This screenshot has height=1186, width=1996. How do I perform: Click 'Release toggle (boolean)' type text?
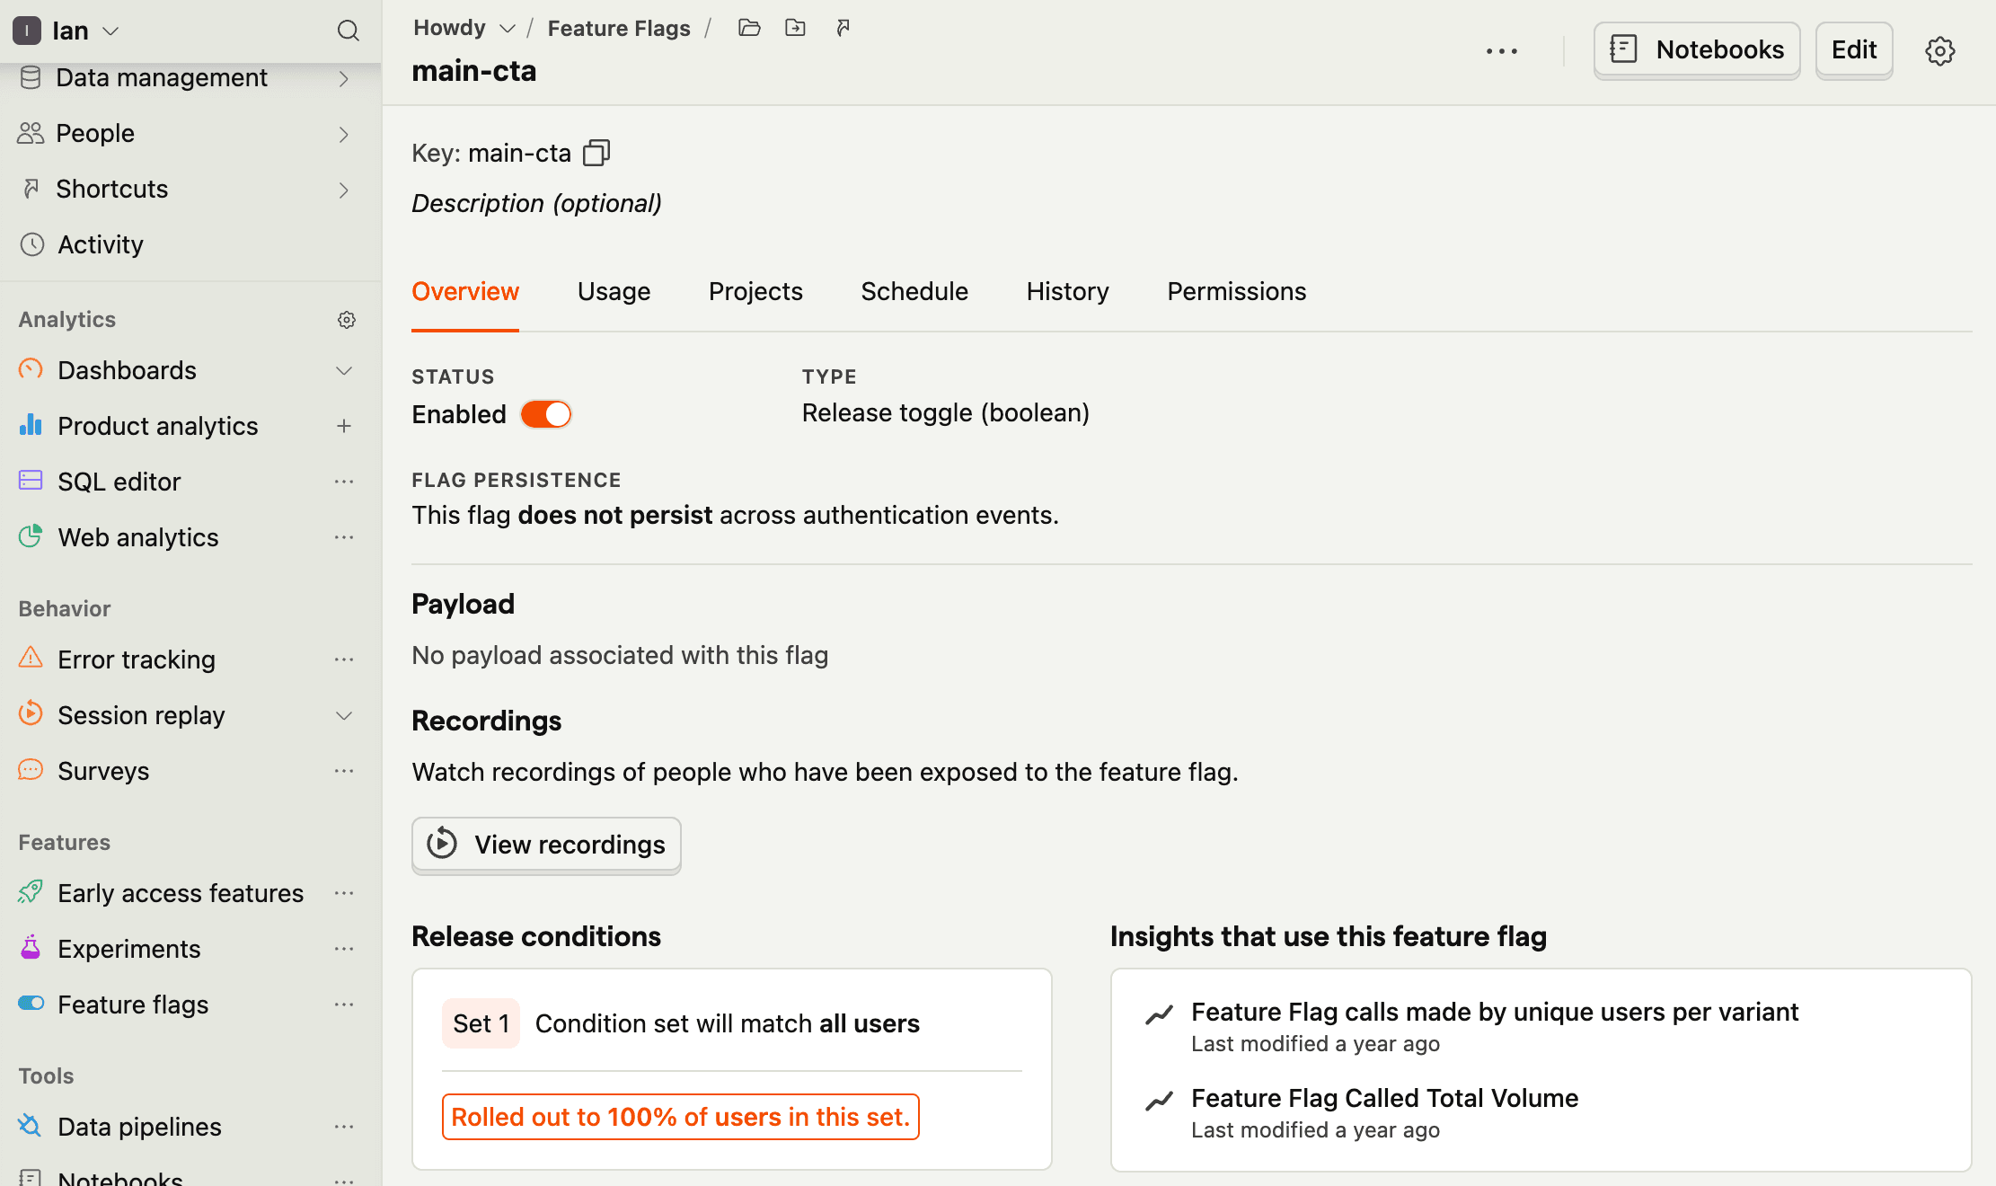click(945, 413)
